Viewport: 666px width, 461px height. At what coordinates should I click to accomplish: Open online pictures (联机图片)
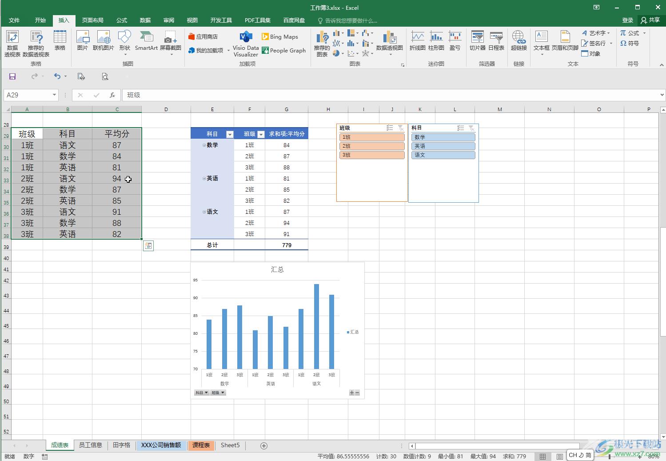[104, 40]
